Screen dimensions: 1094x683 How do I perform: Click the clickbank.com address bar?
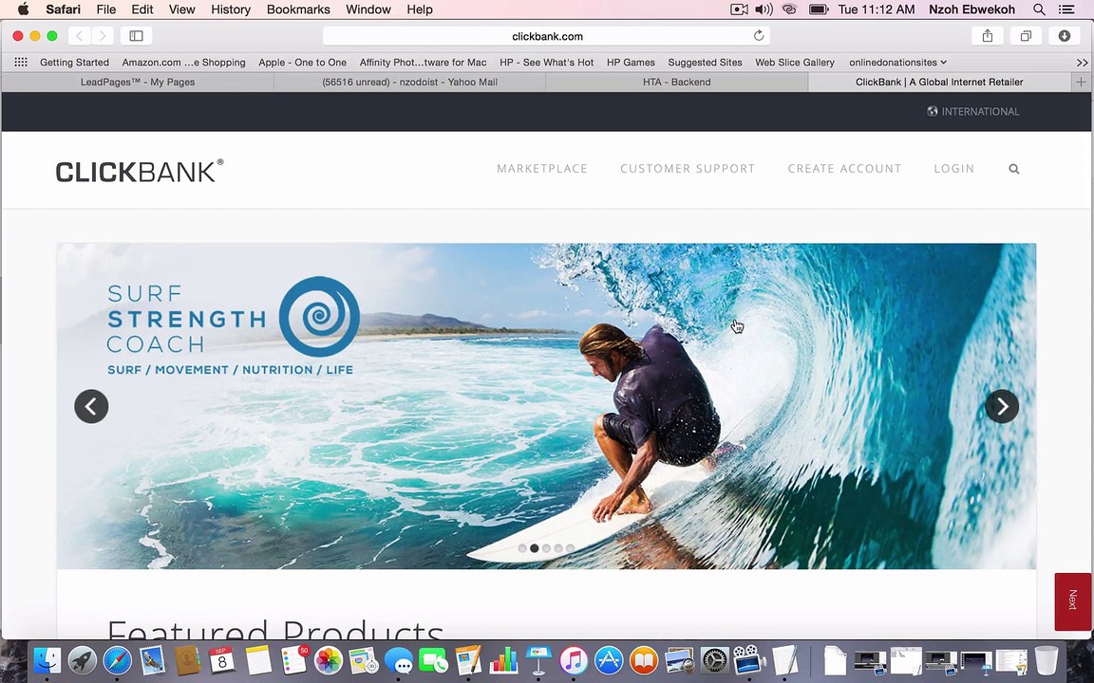point(547,35)
